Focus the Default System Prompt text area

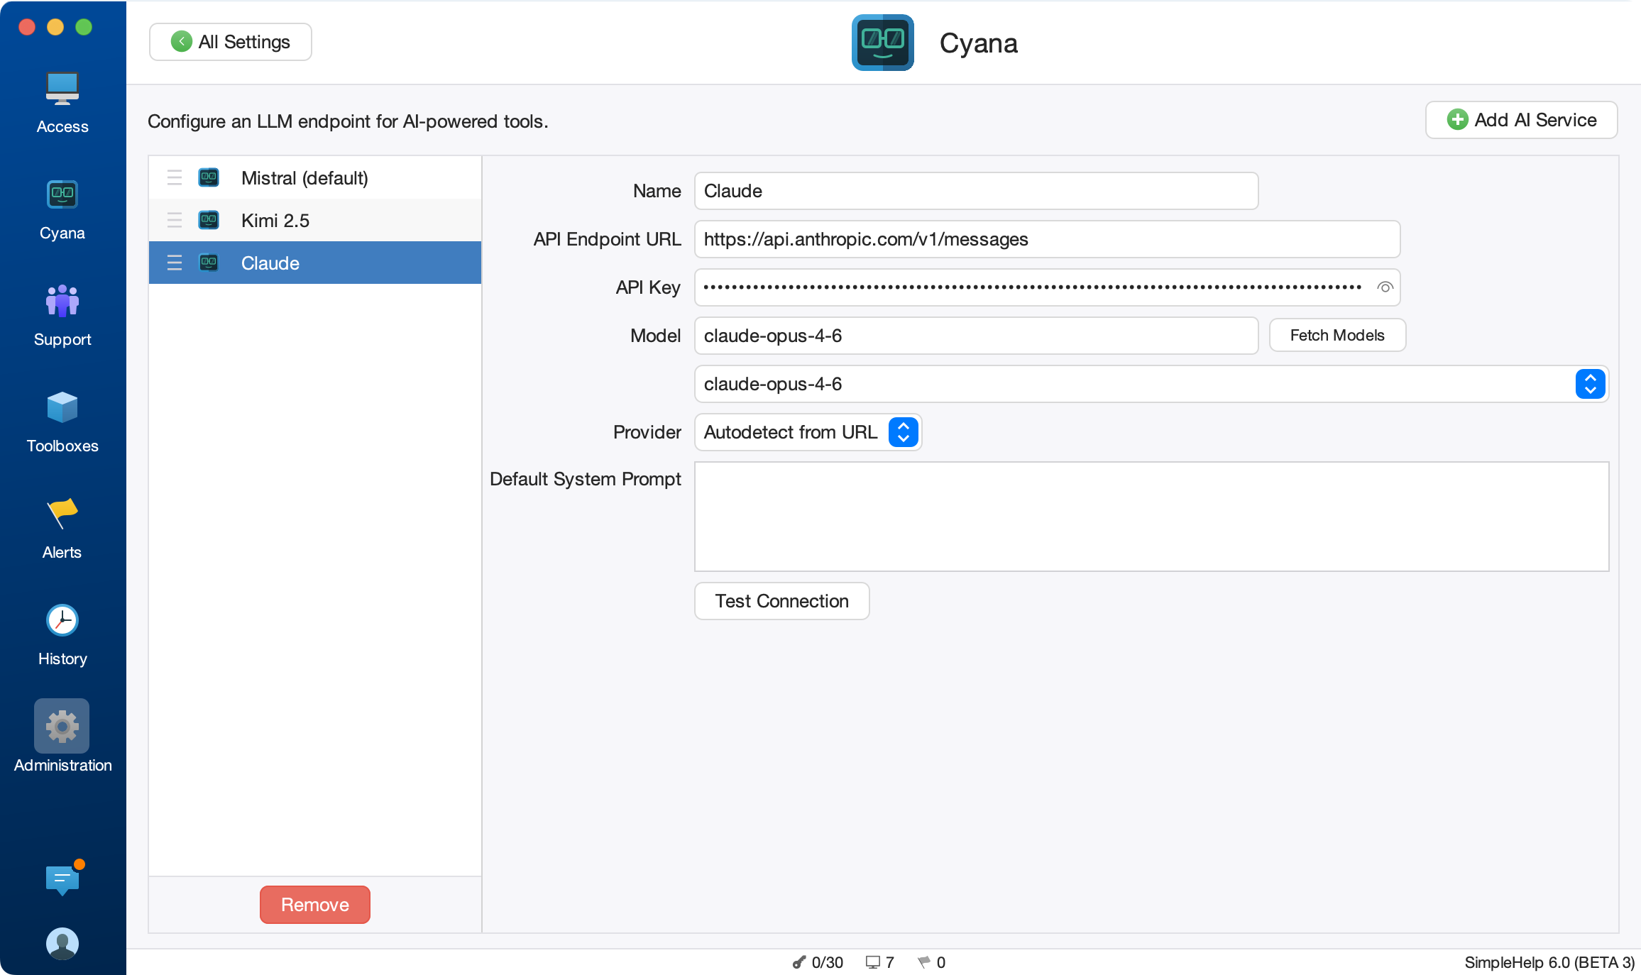tap(1151, 517)
